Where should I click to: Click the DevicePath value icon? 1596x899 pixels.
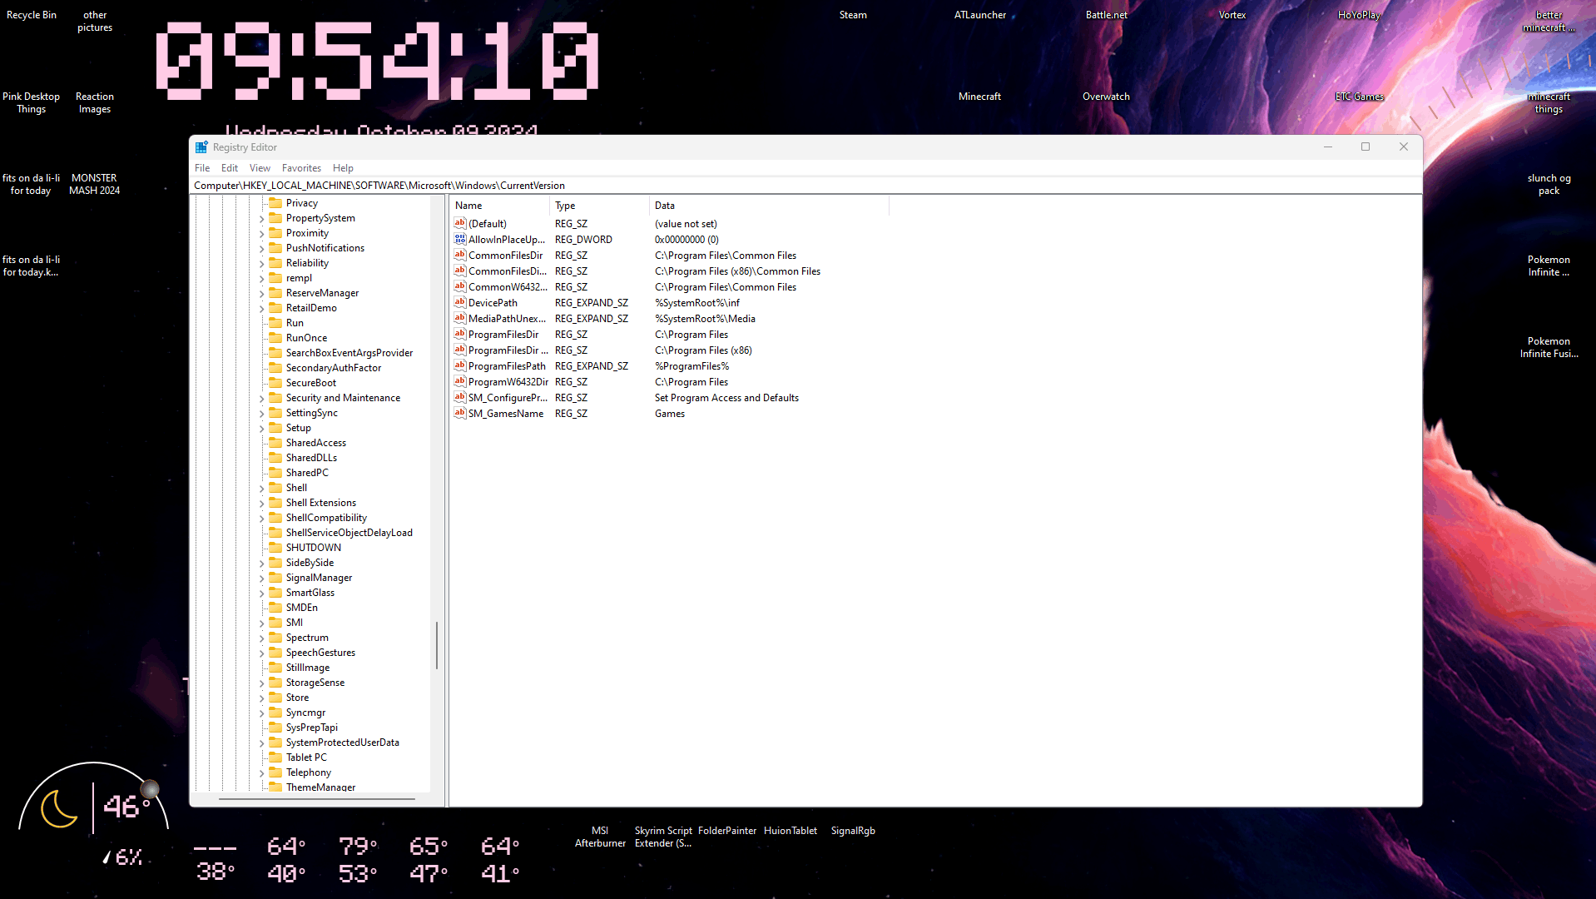(460, 302)
